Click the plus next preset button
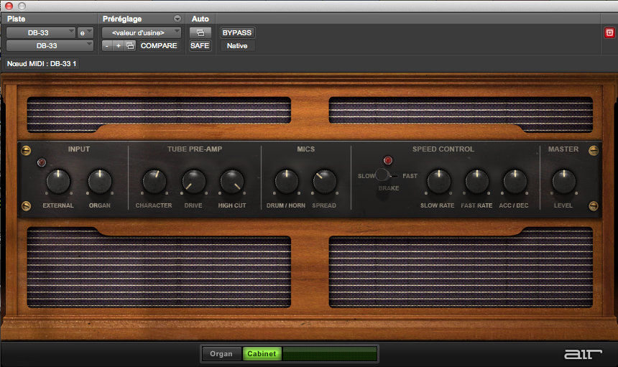Image resolution: width=618 pixels, height=367 pixels. coord(119,46)
